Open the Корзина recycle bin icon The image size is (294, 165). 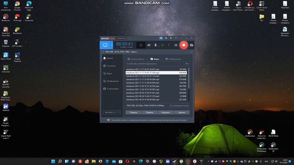click(6, 44)
